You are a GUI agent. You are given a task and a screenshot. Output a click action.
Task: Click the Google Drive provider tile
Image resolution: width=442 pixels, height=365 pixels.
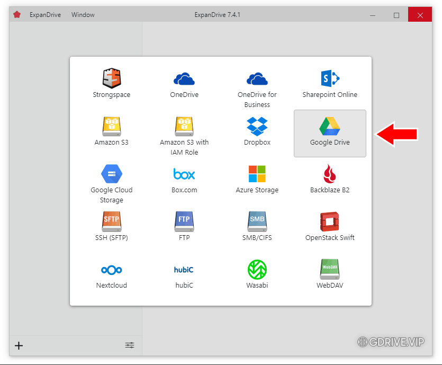tap(330, 133)
